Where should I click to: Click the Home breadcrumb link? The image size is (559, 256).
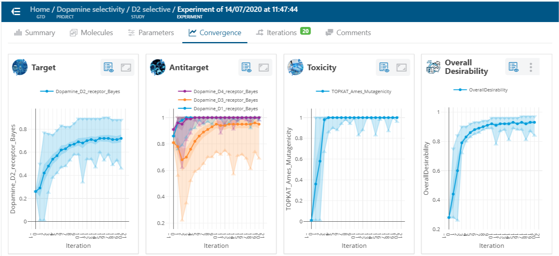40,9
